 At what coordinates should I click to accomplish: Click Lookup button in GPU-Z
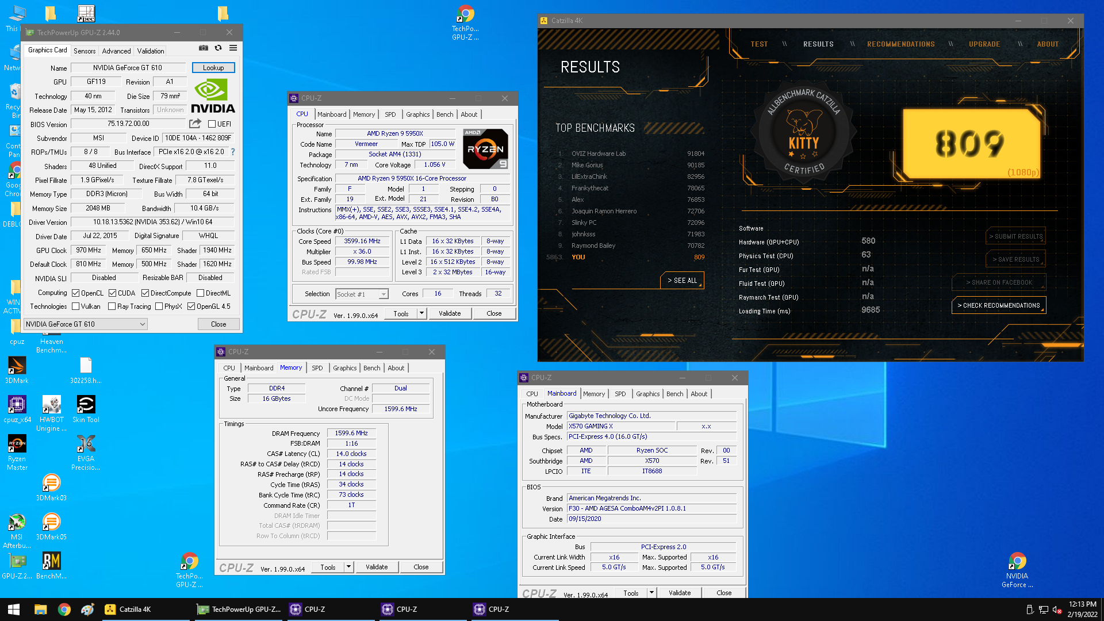point(213,68)
